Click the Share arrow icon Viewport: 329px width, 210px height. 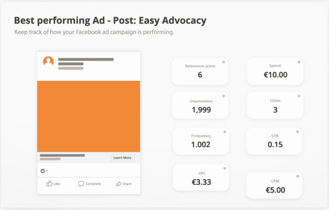pyautogui.click(x=119, y=184)
